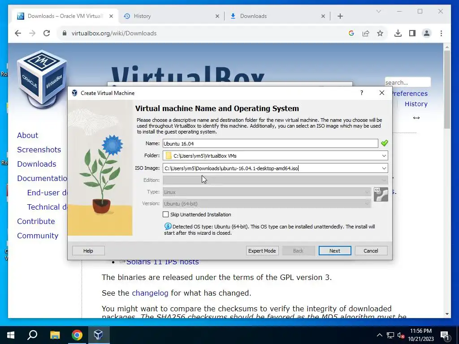The width and height of the screenshot is (459, 344).
Task: Open the Screenshots link in sidebar
Action: (x=39, y=150)
